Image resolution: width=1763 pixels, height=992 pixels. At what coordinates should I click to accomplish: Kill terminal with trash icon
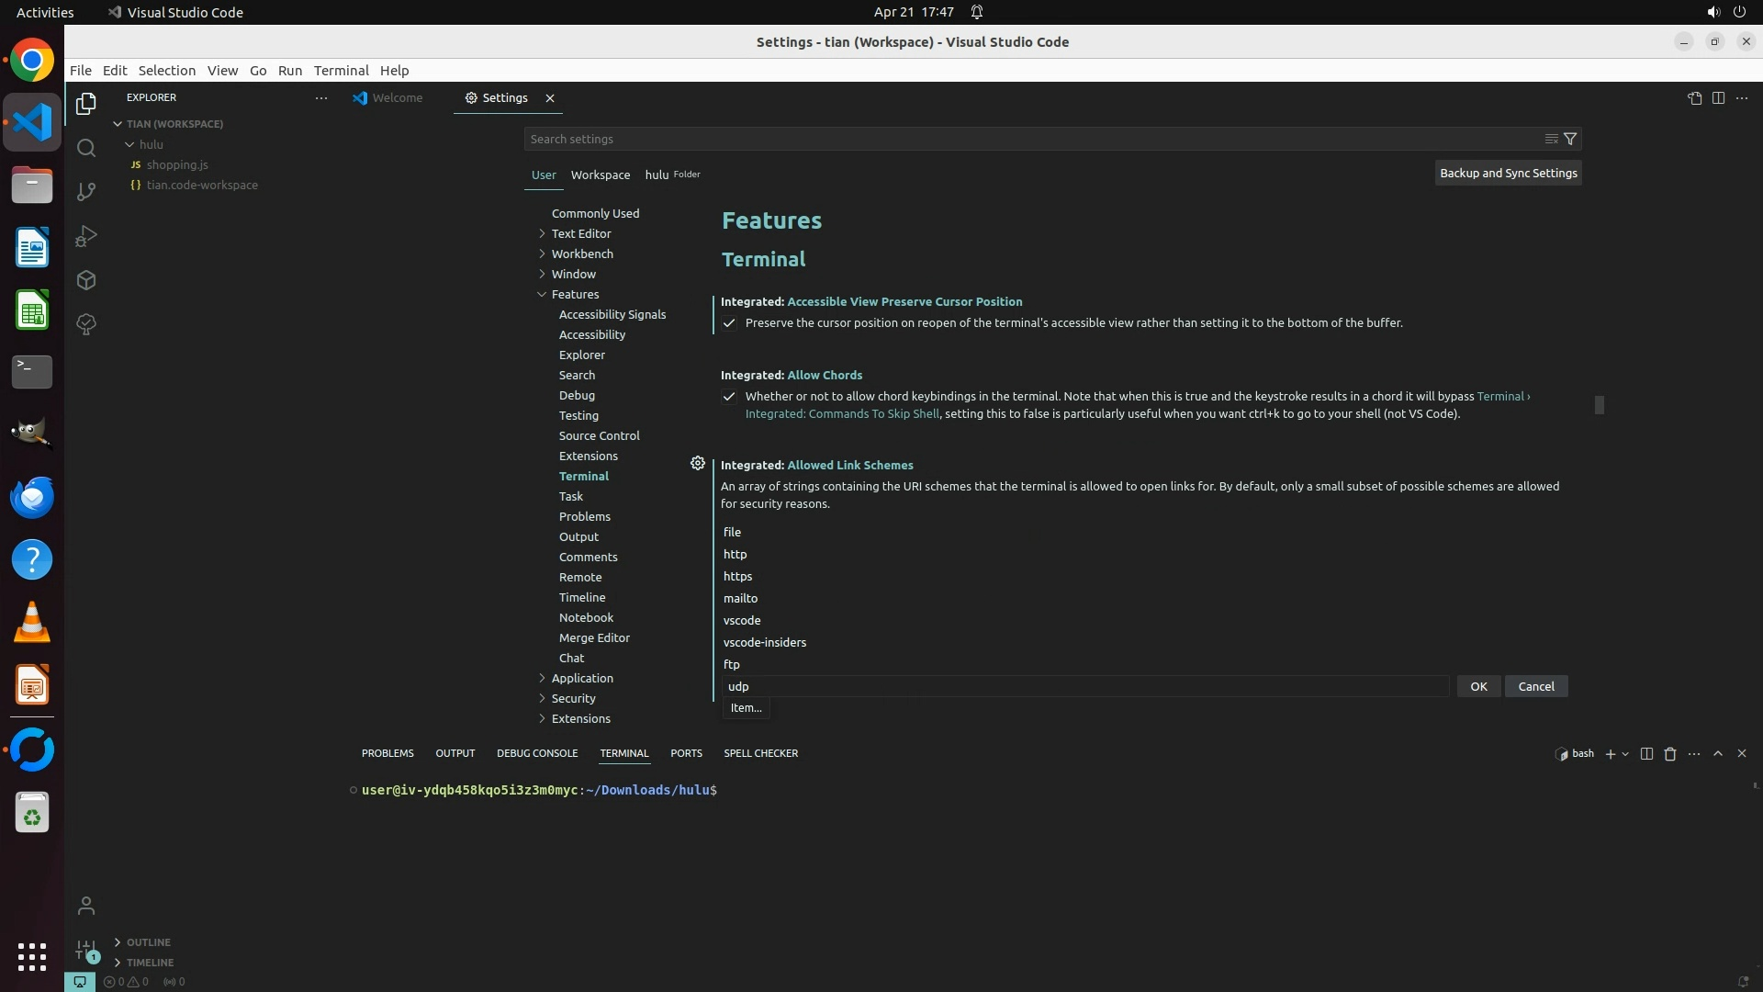tap(1670, 753)
